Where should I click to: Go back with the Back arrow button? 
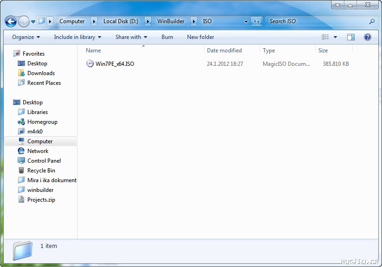click(11, 21)
